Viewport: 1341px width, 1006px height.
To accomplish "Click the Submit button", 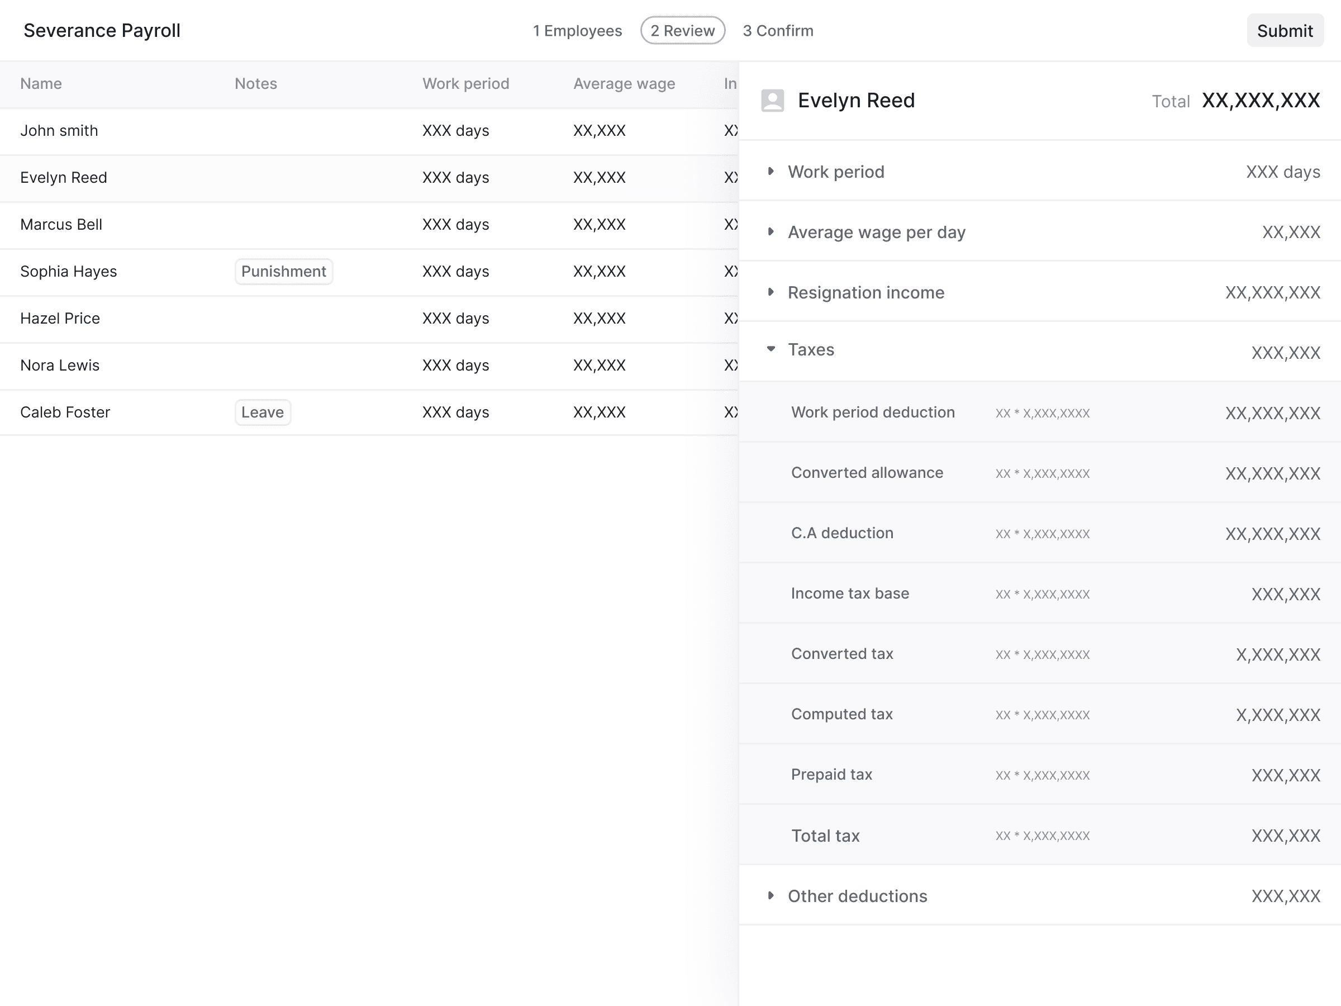I will tap(1285, 30).
